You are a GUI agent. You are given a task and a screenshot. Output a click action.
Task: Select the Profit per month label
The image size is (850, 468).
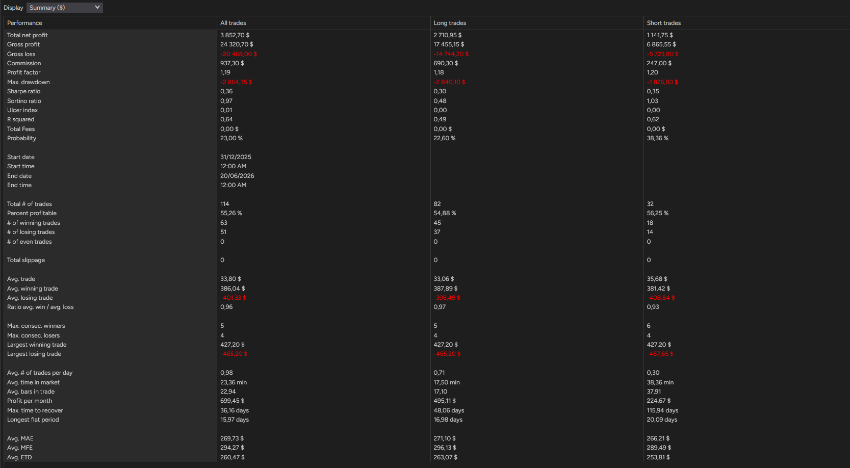tap(30, 401)
